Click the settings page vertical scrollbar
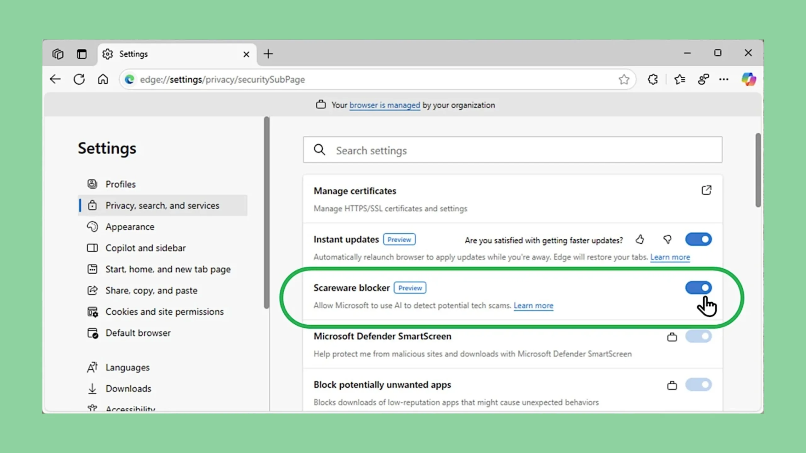Viewport: 806px width, 453px height. (x=758, y=170)
